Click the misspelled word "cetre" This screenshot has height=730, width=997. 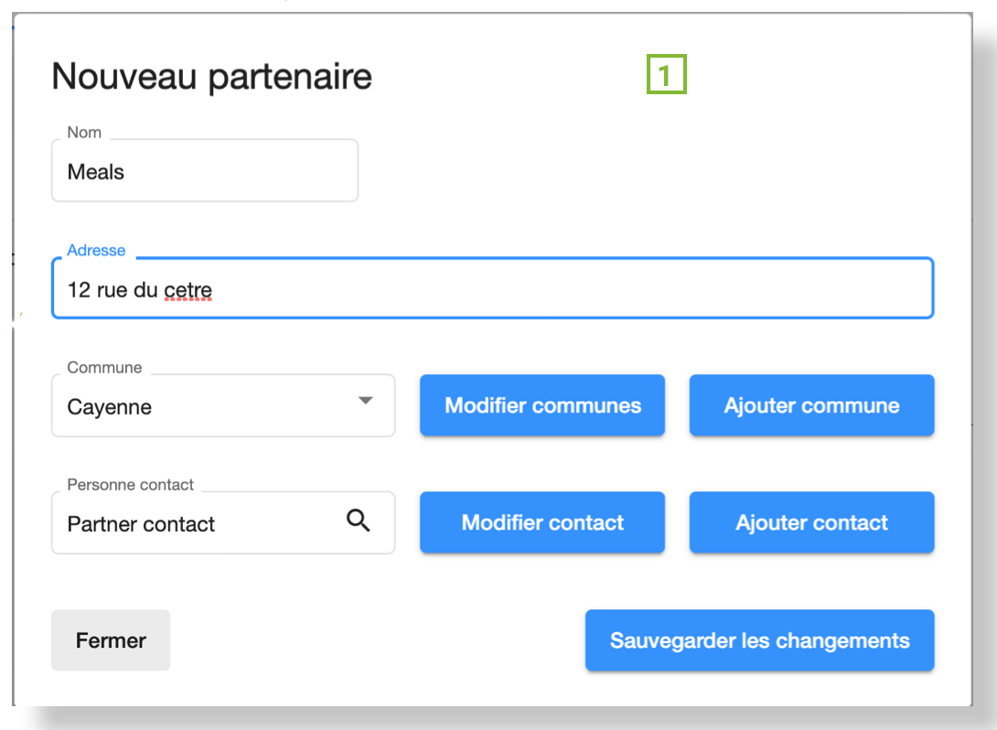[188, 291]
